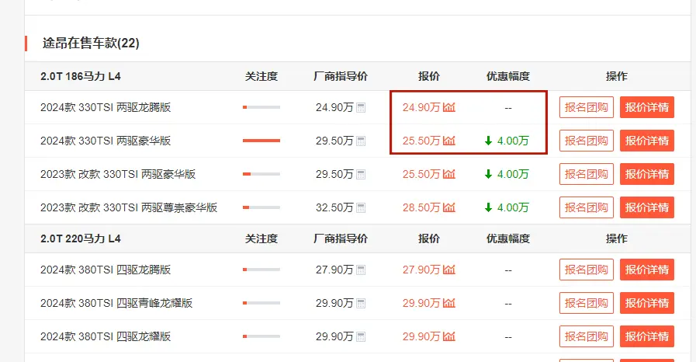Screen dimensions: 696x362
Task: Click the red 27.90万 quoted price
Action: [421, 270]
